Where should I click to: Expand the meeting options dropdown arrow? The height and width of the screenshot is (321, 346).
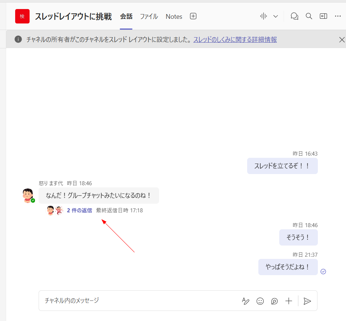[x=276, y=16]
